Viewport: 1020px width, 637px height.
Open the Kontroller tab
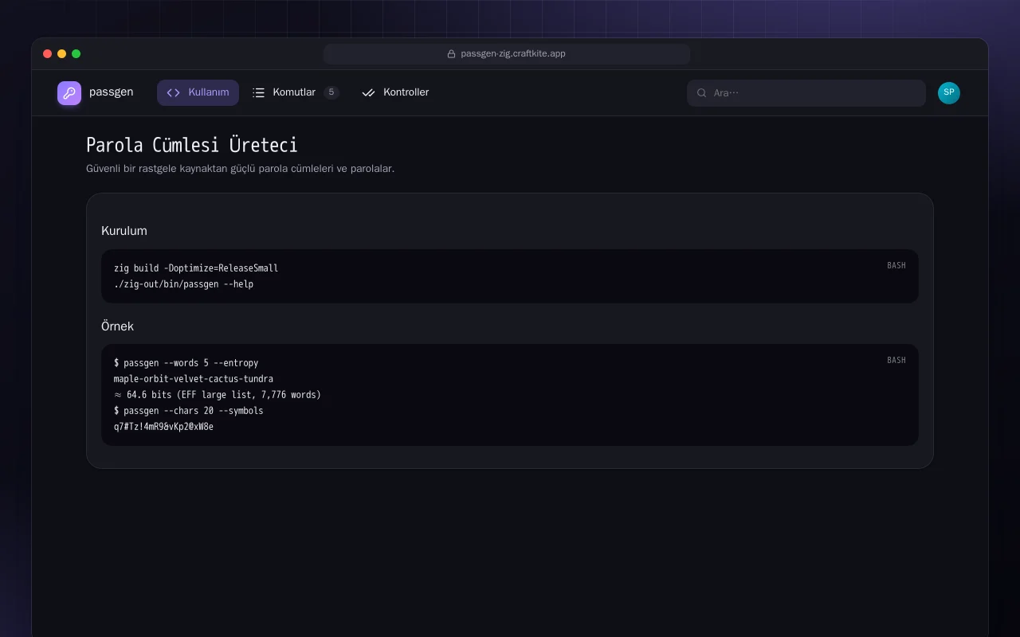[395, 92]
